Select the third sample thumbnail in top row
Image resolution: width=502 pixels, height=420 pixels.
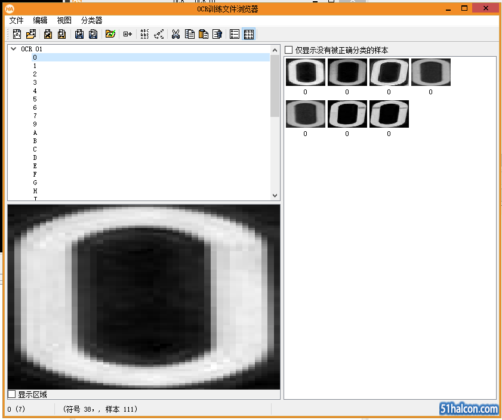pos(389,72)
